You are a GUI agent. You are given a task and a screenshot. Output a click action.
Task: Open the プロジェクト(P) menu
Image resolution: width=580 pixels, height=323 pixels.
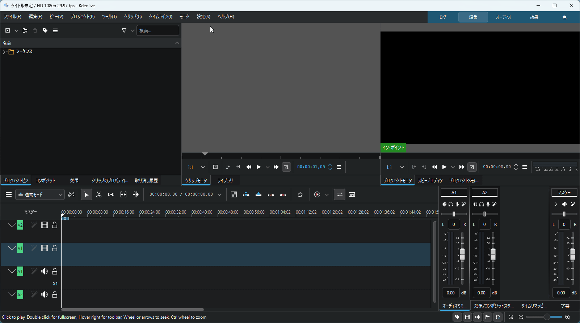83,17
